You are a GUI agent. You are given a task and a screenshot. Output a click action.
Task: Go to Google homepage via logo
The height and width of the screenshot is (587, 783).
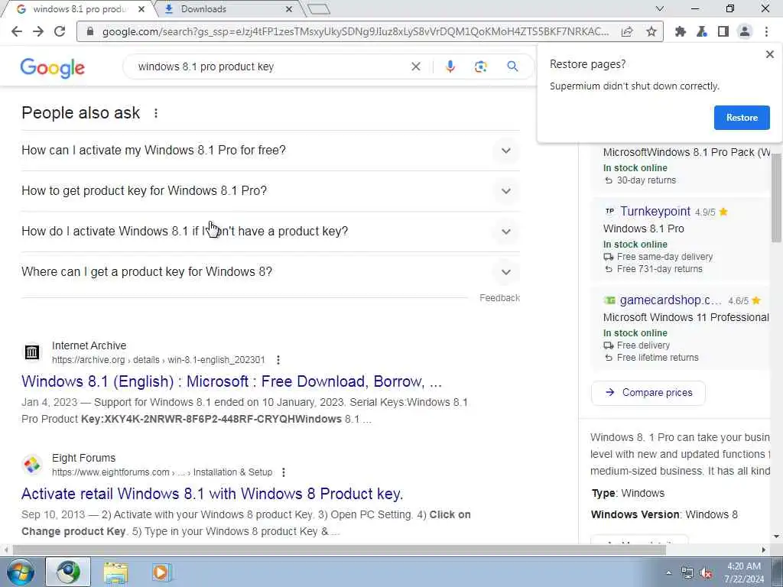click(x=53, y=68)
